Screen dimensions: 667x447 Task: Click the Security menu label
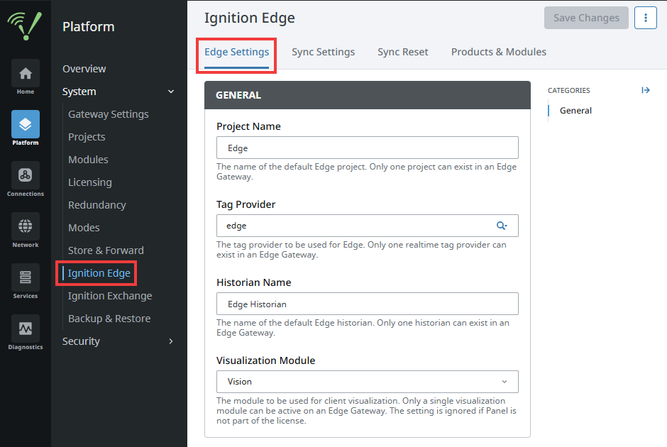pos(81,341)
